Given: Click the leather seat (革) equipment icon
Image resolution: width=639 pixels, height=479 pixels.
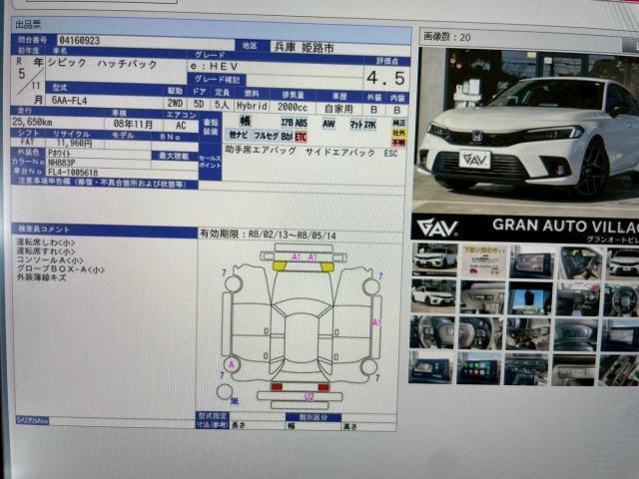Looking at the screenshot, I should [245, 122].
